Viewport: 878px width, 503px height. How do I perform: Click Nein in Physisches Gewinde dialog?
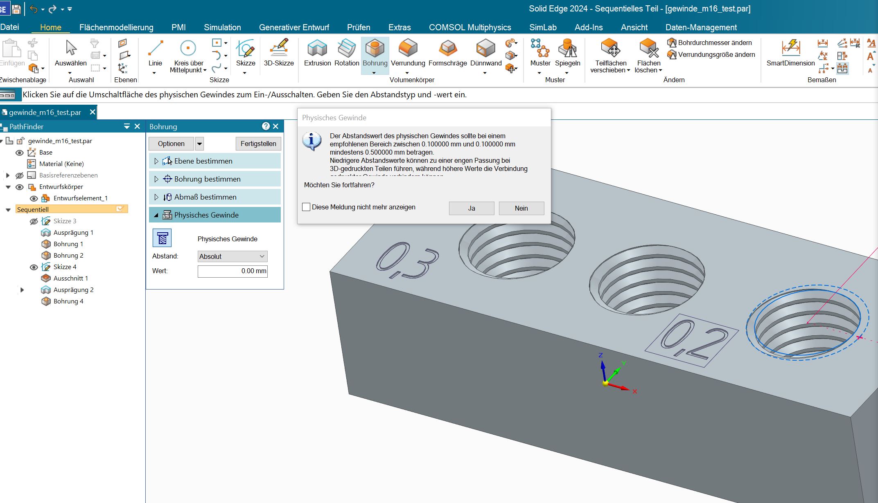tap(521, 208)
